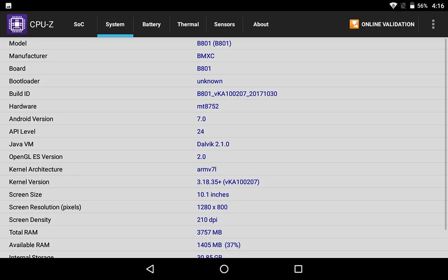
Task: Select the Build ID label
Action: (x=19, y=94)
